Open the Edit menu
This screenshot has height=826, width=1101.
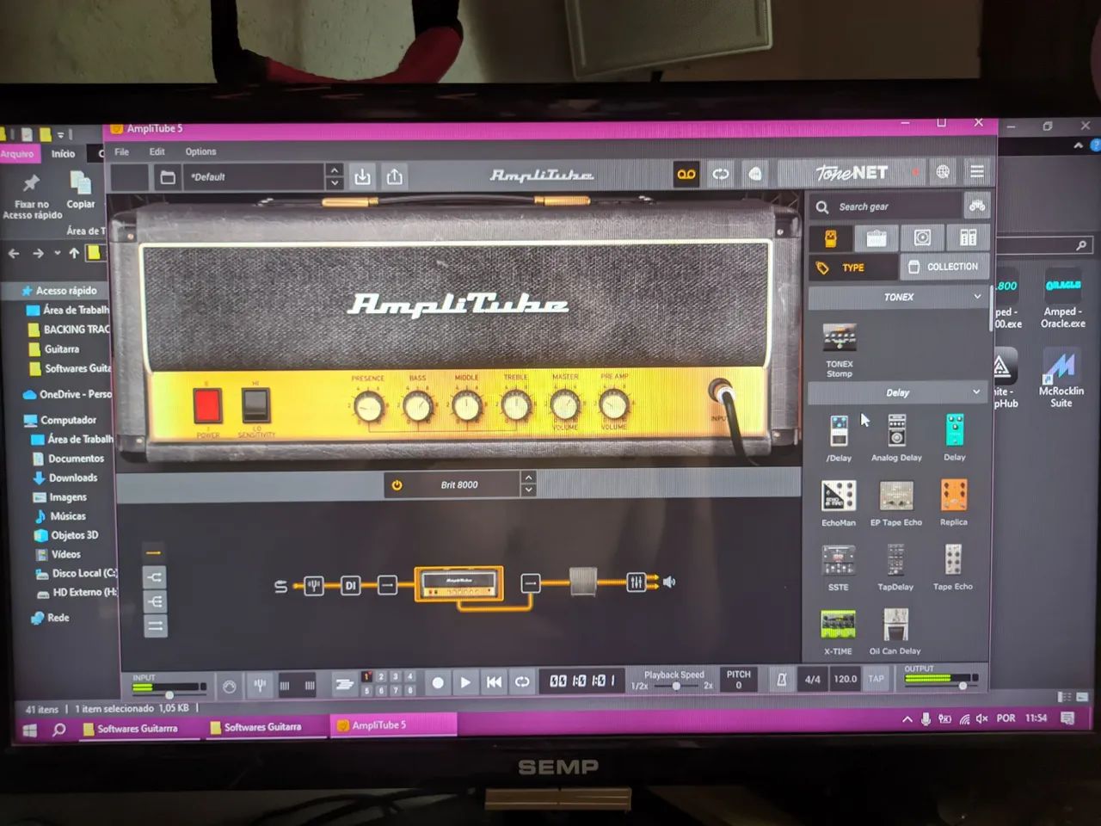tap(157, 152)
